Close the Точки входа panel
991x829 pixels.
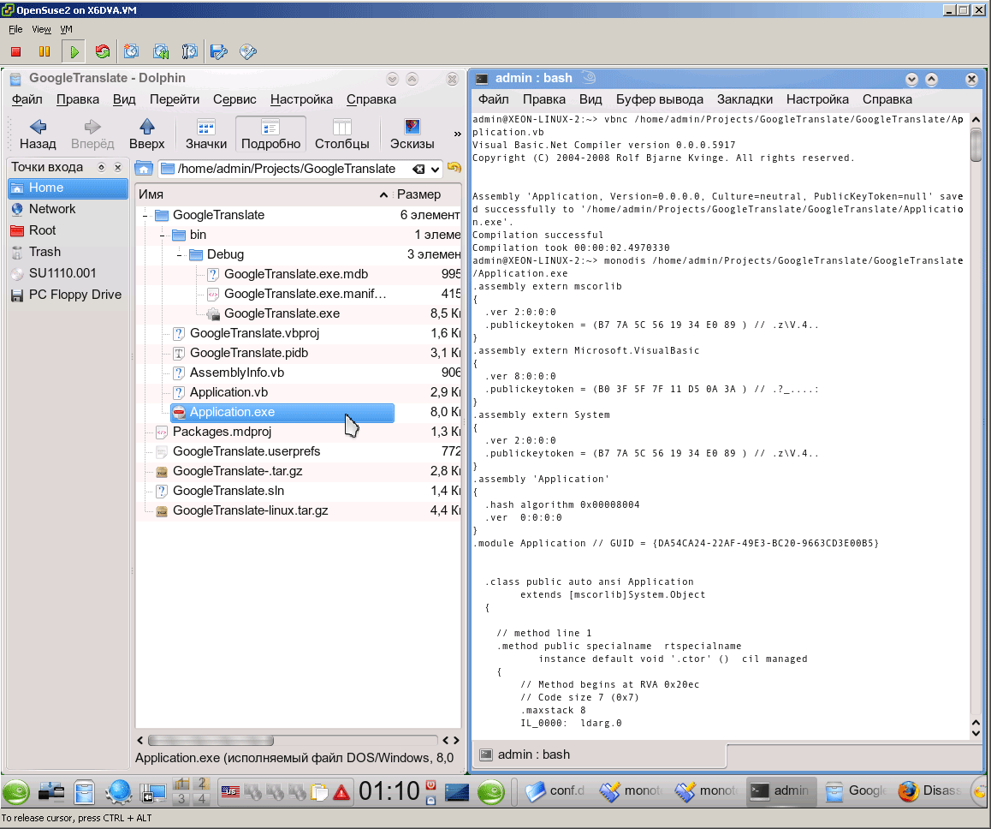pyautogui.click(x=117, y=168)
